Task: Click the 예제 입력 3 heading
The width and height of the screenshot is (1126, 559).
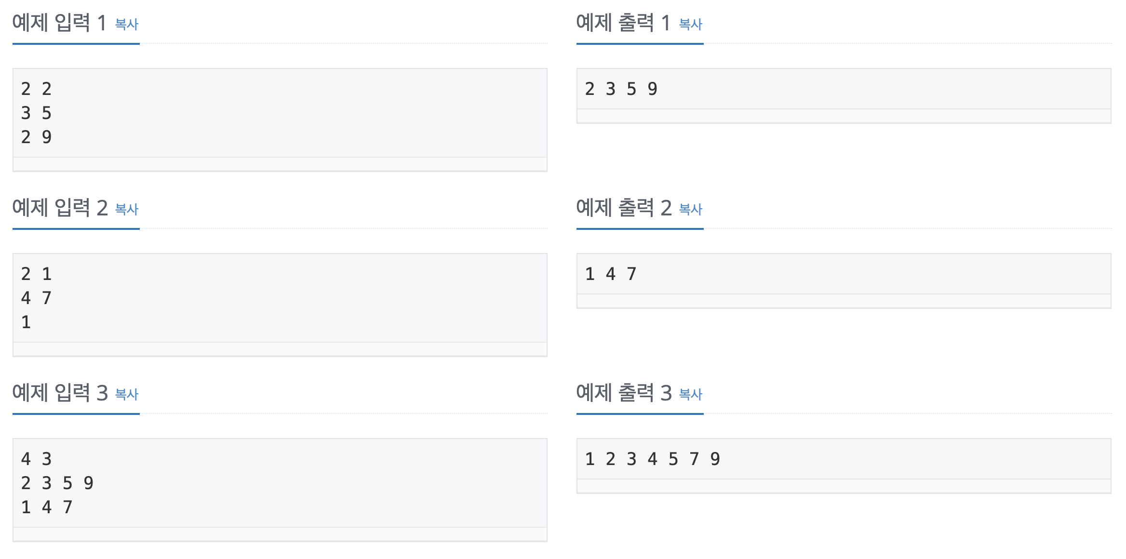Action: pyautogui.click(x=60, y=393)
